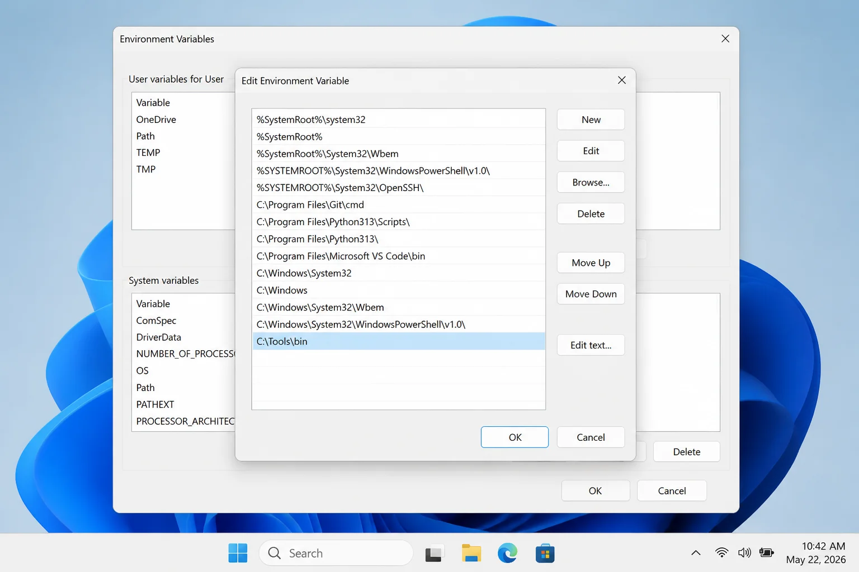
Task: Open Microsoft Edge from the taskbar
Action: point(508,553)
